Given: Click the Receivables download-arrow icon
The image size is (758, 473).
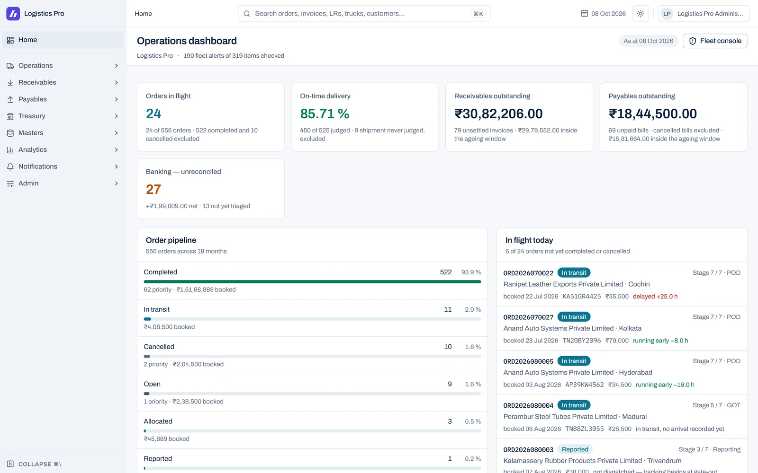Looking at the screenshot, I should pos(10,83).
